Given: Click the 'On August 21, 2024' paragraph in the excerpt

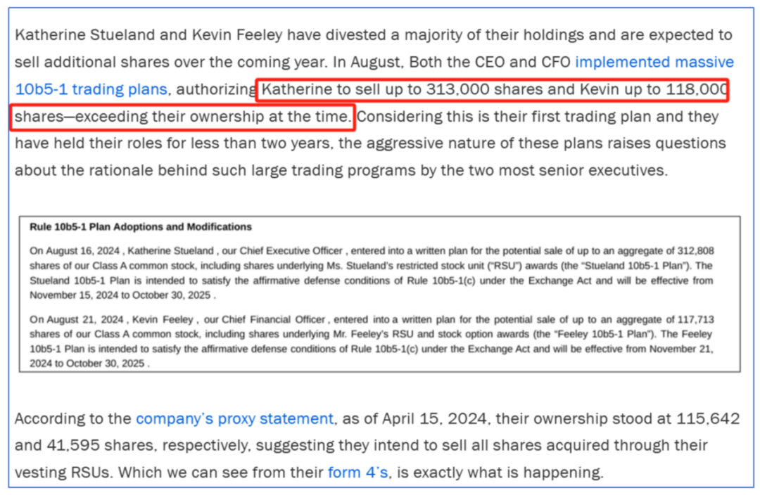Looking at the screenshot, I should point(74,320).
